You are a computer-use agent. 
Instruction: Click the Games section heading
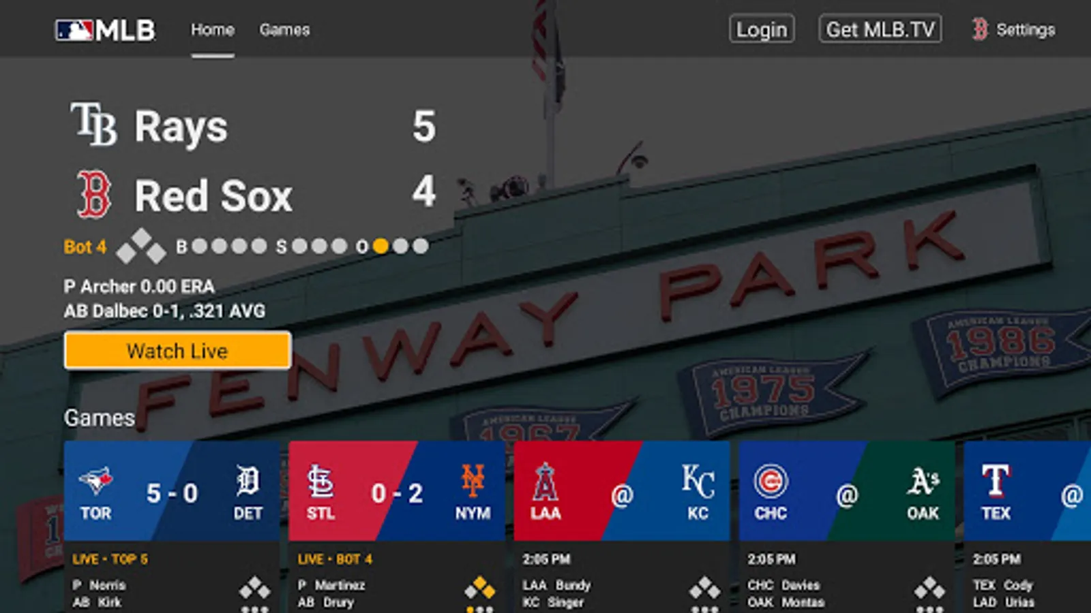pos(100,418)
